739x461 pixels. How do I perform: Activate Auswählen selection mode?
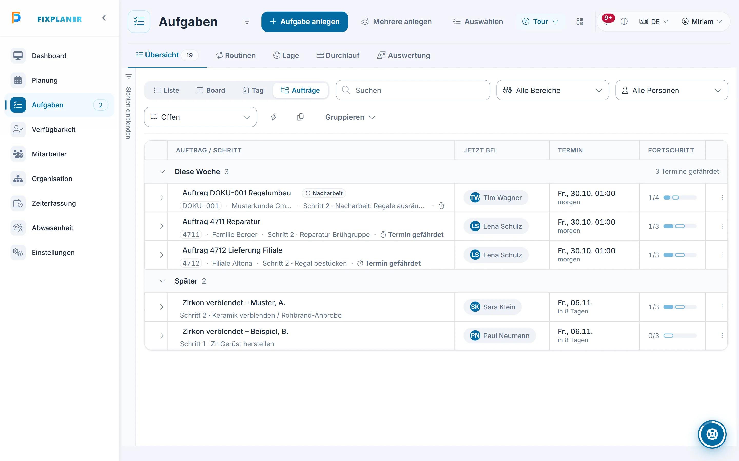point(478,22)
